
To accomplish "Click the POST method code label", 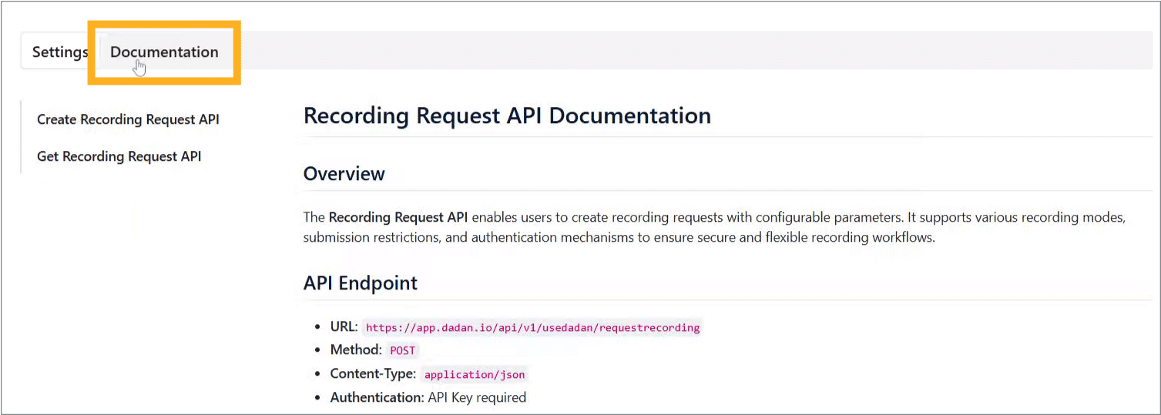I will click(x=402, y=350).
